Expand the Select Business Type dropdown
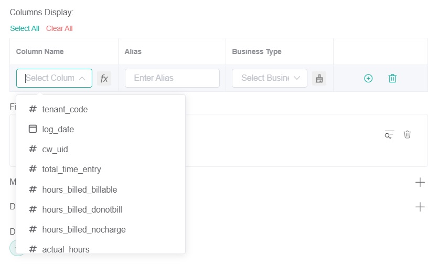The height and width of the screenshot is (264, 438). (x=270, y=78)
